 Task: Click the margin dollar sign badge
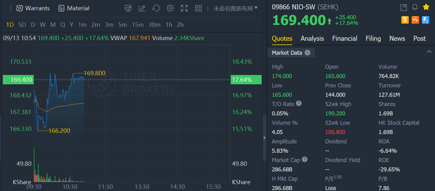[x=405, y=20]
